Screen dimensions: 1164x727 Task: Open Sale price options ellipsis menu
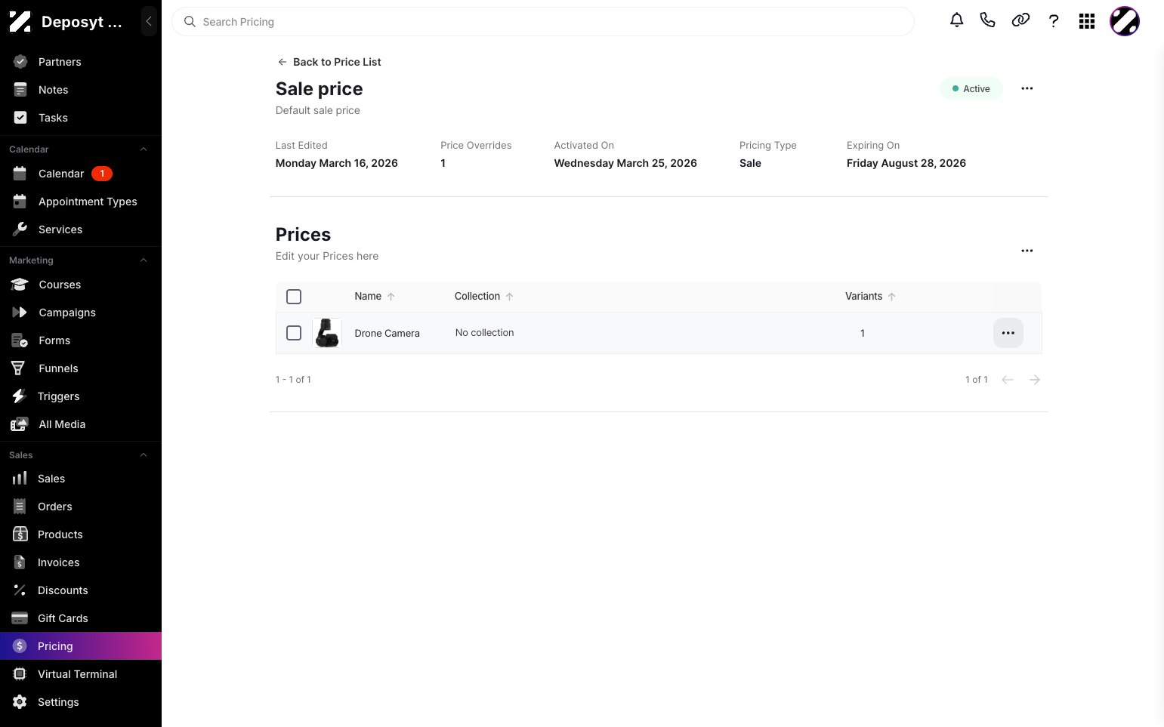click(1027, 88)
